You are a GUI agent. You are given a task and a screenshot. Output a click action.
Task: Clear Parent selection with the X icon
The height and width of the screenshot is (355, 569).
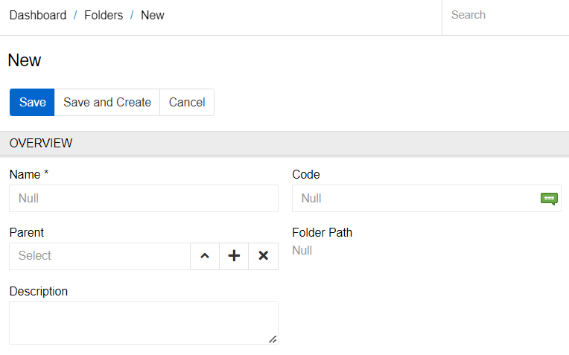click(263, 256)
